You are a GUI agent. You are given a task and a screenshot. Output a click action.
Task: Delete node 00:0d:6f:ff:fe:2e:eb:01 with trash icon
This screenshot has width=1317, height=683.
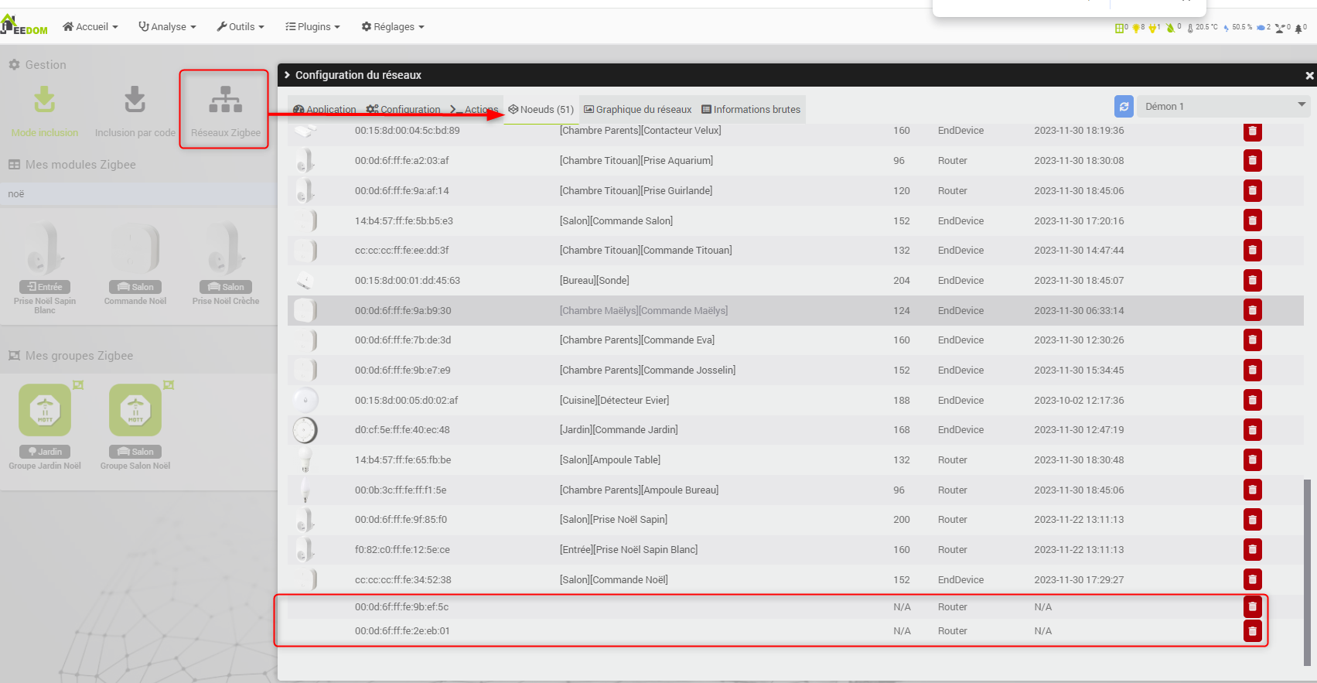1252,631
